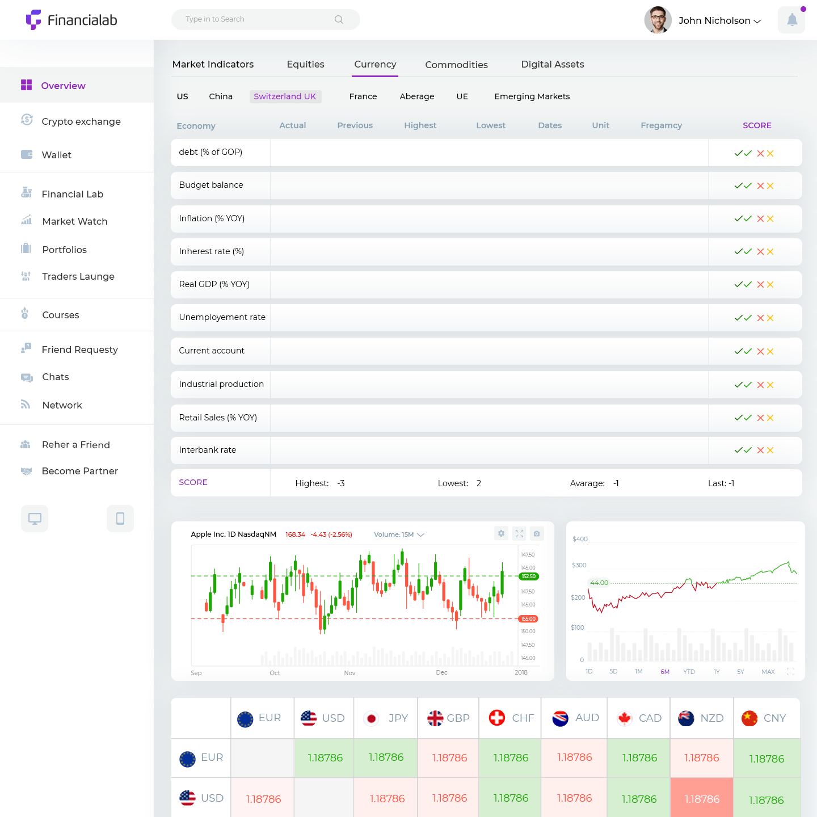Screen dimensions: 817x817
Task: Toggle green checkmarks in the Inflation row
Action: (x=743, y=219)
